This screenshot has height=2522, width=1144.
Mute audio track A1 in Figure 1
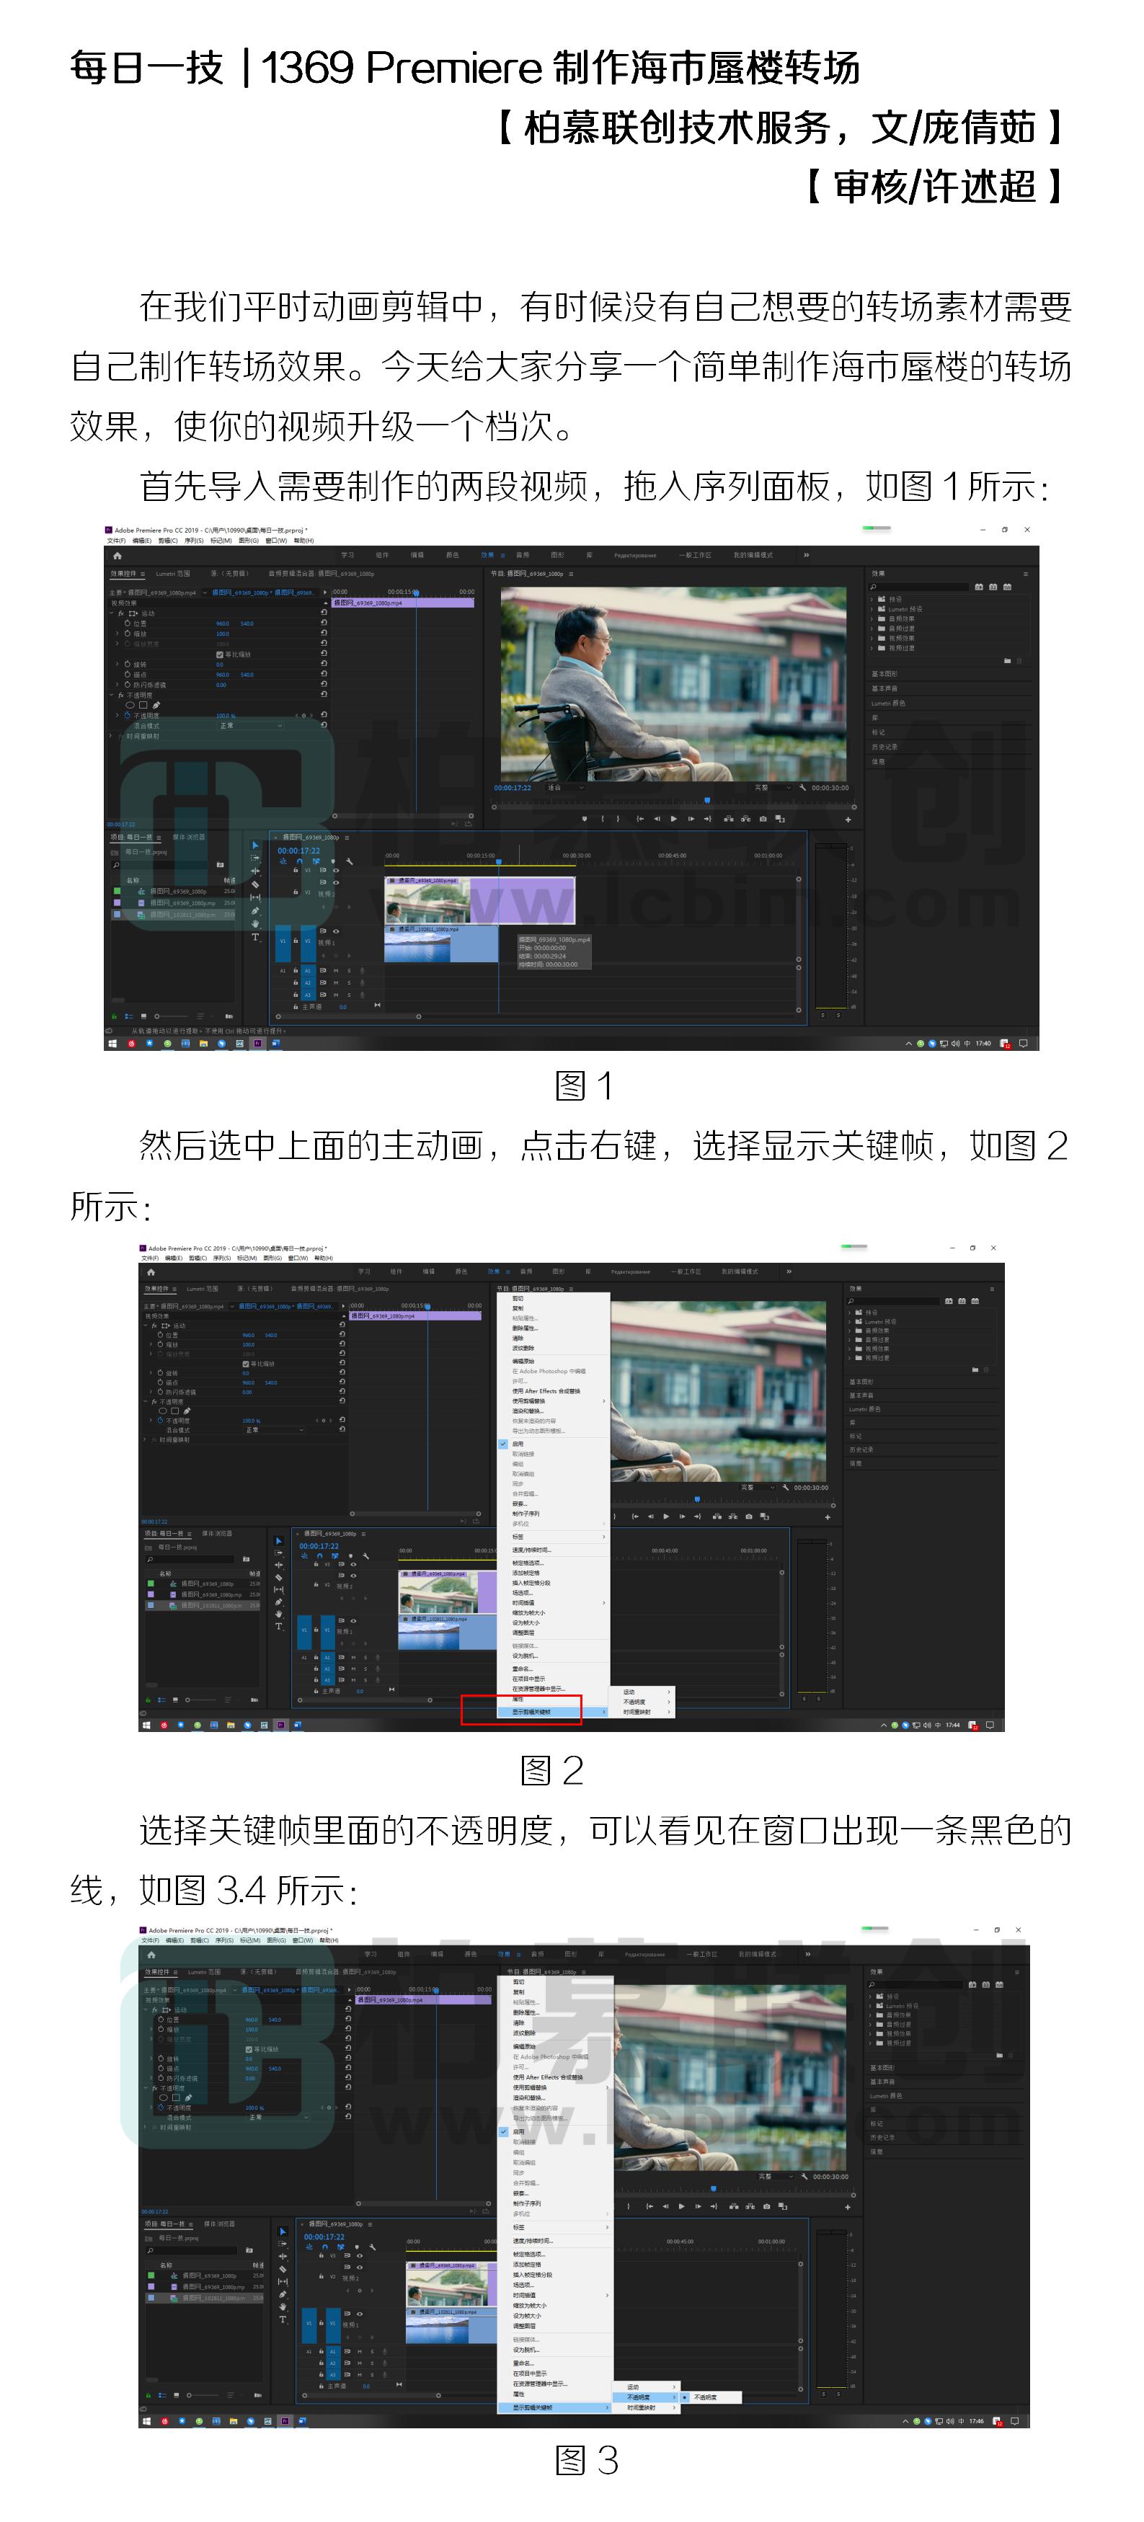point(336,971)
